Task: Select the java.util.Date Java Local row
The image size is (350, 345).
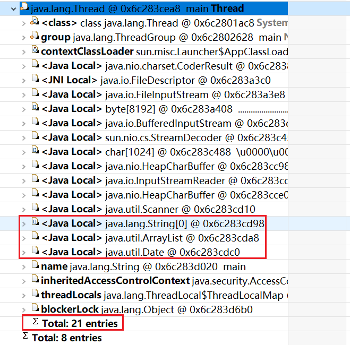Action: pyautogui.click(x=144, y=252)
